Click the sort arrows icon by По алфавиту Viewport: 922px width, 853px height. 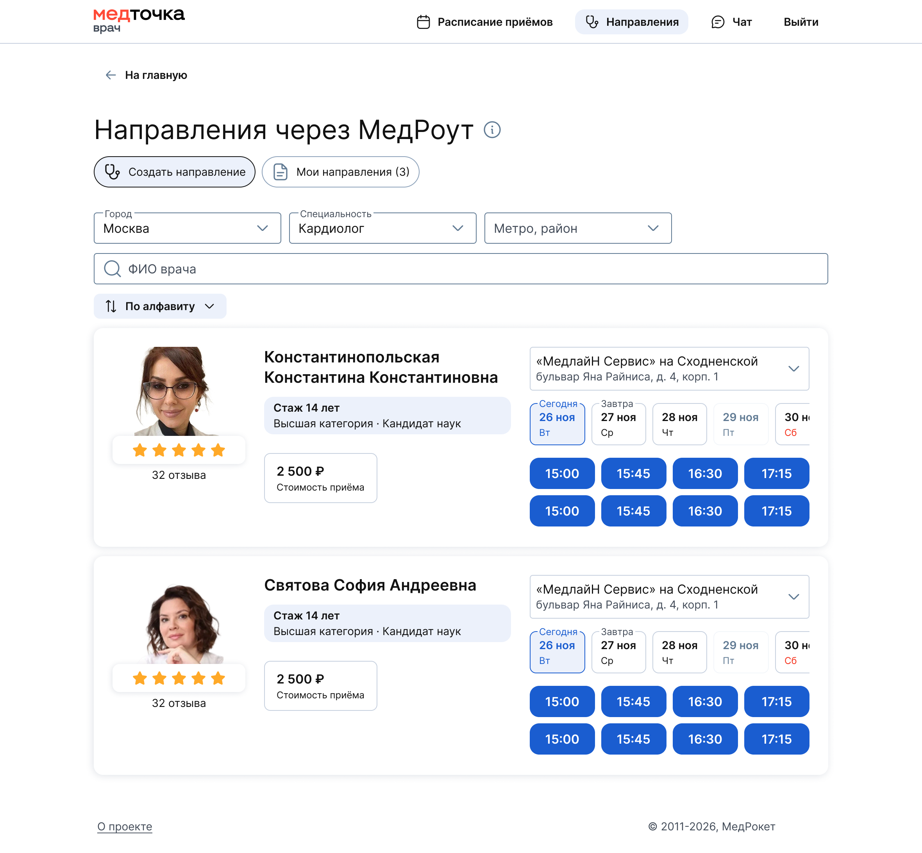point(111,306)
